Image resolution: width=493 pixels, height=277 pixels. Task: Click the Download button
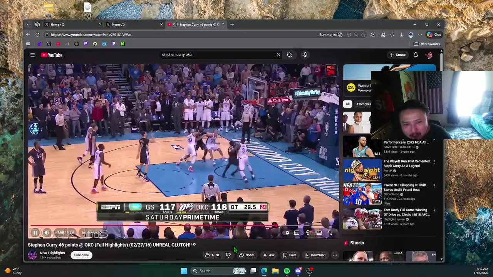click(x=315, y=255)
